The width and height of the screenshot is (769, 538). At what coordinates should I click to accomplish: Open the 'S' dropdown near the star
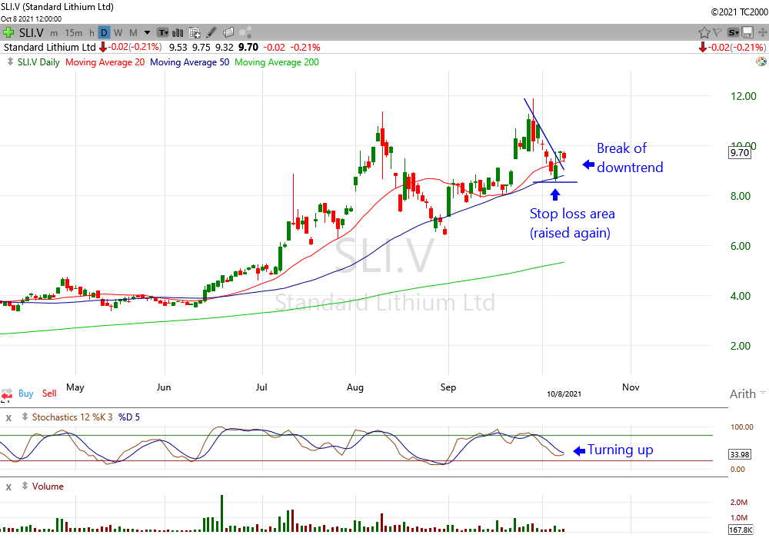pyautogui.click(x=733, y=33)
